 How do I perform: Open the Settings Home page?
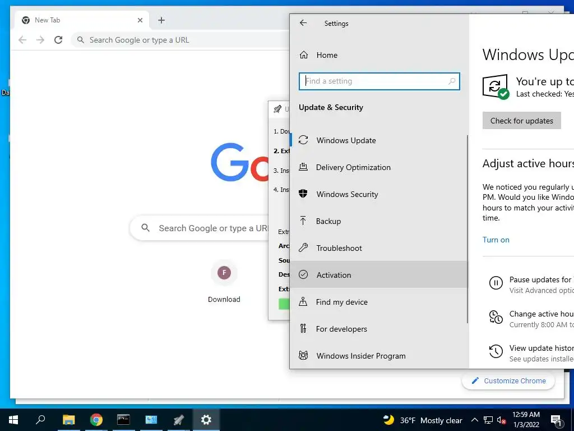point(378,55)
